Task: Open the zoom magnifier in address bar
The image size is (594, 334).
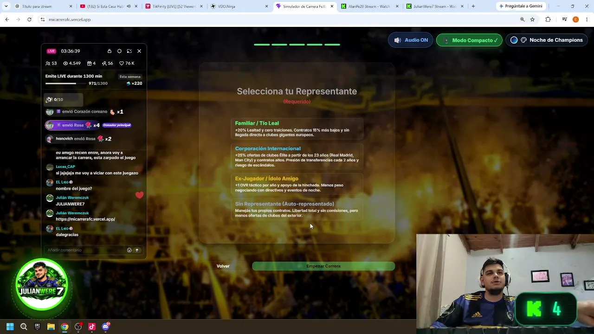Action: point(522,19)
